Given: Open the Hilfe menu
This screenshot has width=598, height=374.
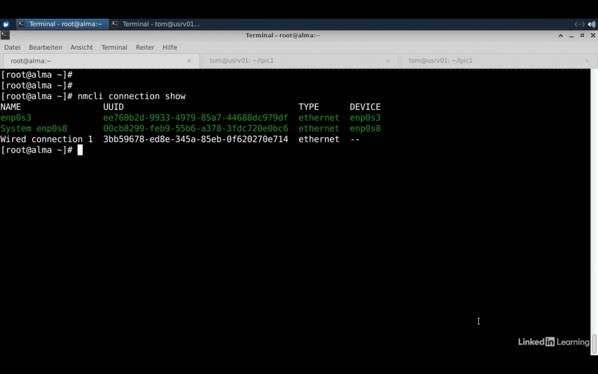Looking at the screenshot, I should 169,47.
